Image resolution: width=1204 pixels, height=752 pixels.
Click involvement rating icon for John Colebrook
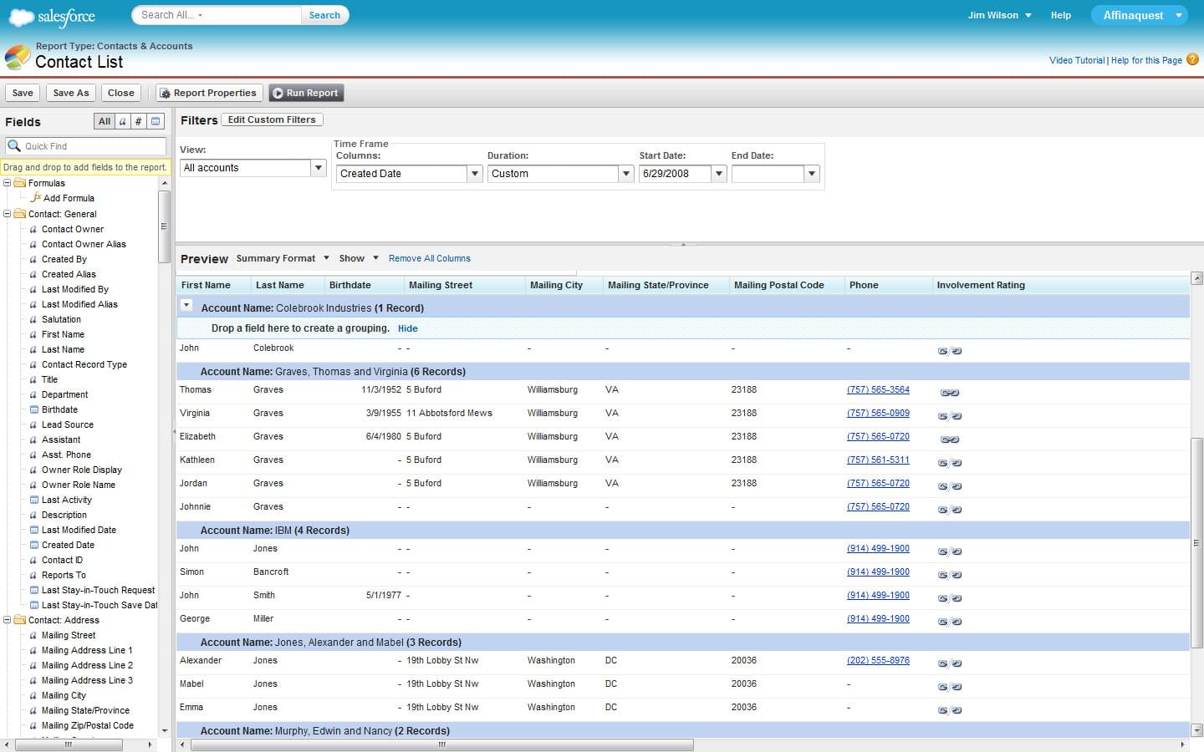949,351
